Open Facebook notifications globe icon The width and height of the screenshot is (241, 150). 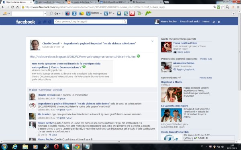pos(50,22)
